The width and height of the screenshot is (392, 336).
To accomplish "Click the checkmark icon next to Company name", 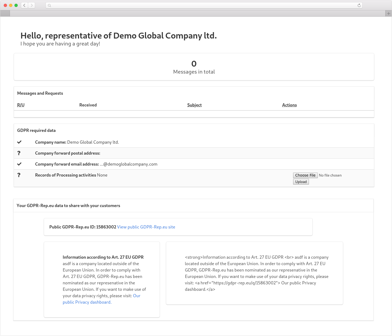I will (19, 142).
